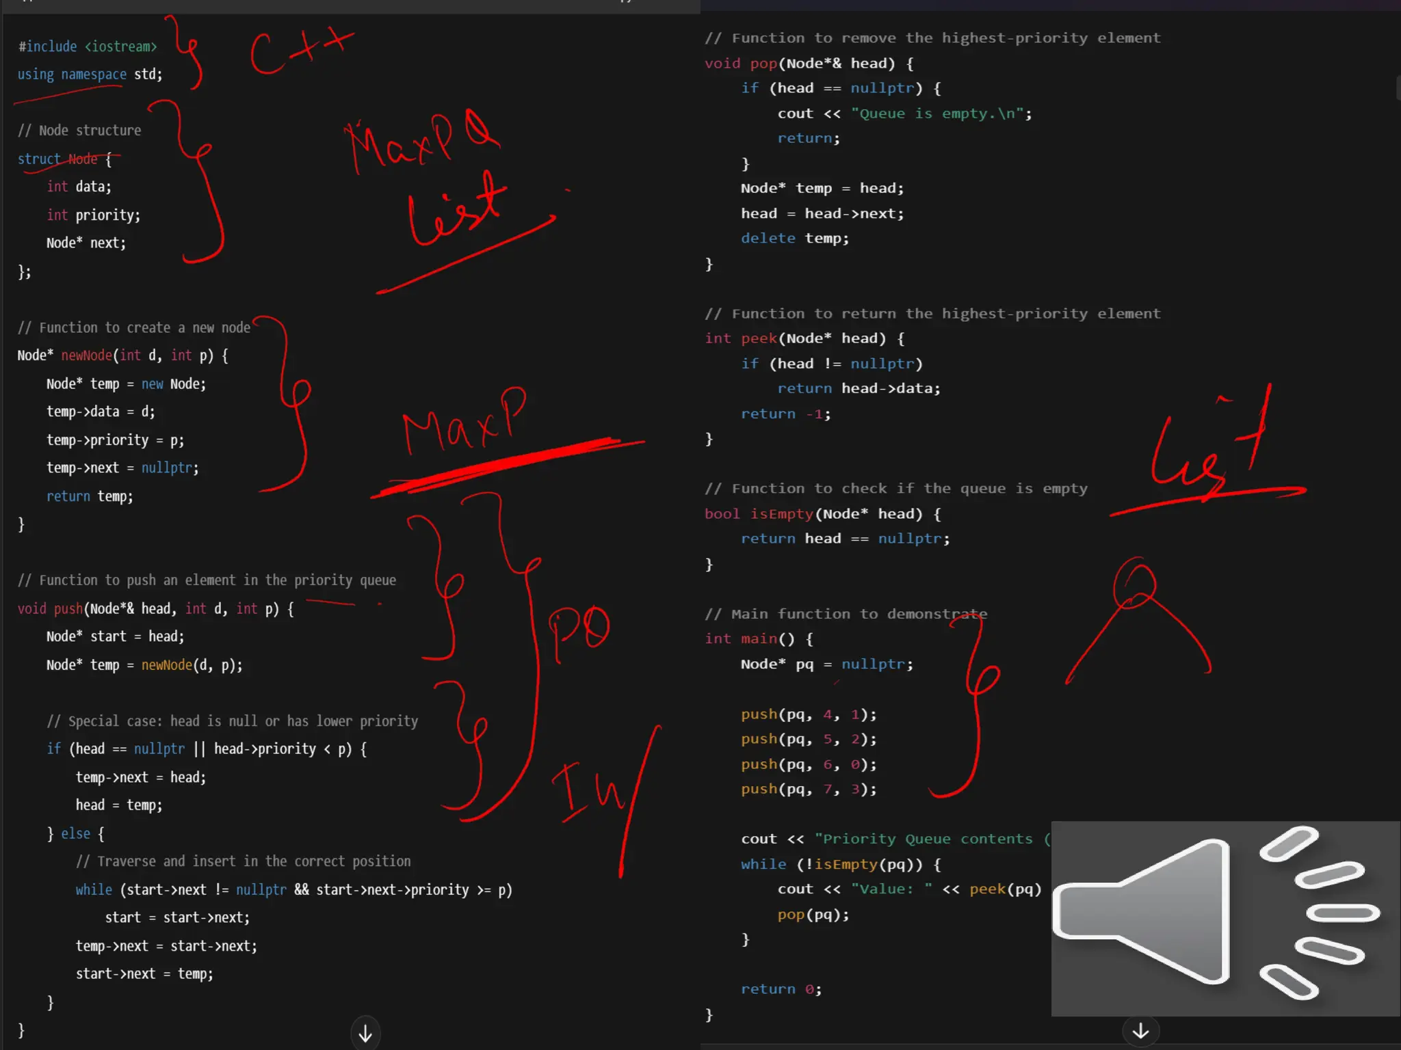
Task: Select the '// Function to return the highest-priority element' comment
Action: tap(933, 314)
